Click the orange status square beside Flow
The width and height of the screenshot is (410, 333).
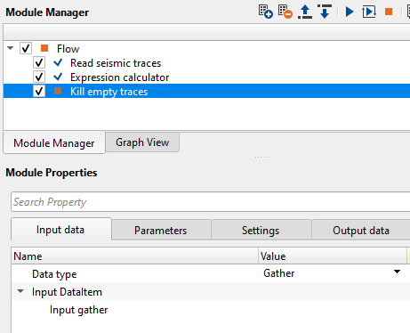pyautogui.click(x=44, y=48)
